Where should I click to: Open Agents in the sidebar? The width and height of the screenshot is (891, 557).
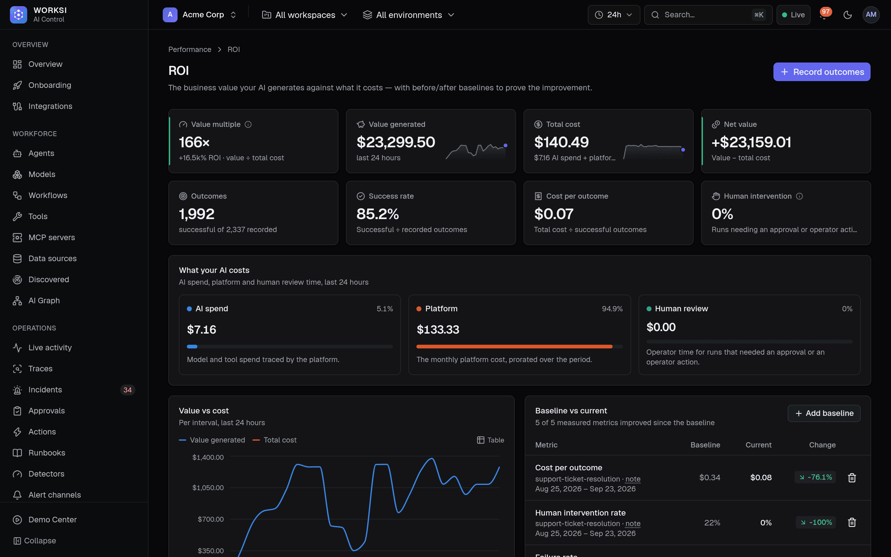pos(74,153)
